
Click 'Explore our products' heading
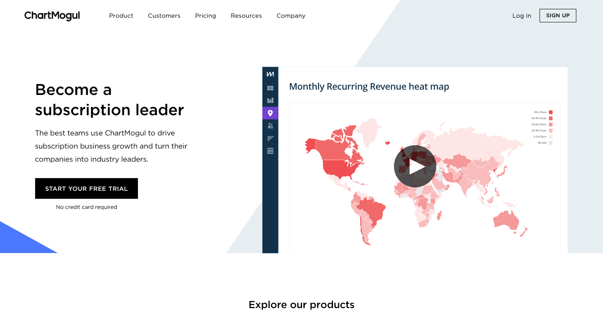(x=301, y=305)
